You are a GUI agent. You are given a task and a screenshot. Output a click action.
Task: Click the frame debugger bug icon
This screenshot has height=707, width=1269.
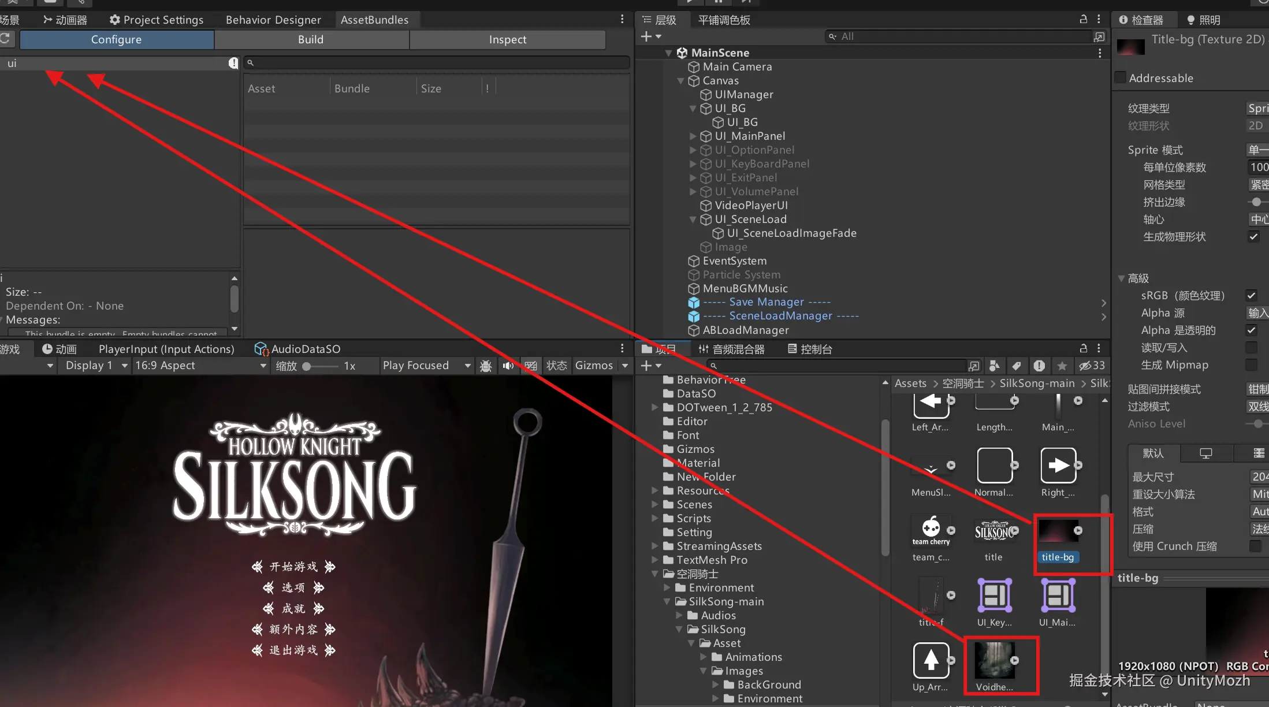[x=486, y=366]
